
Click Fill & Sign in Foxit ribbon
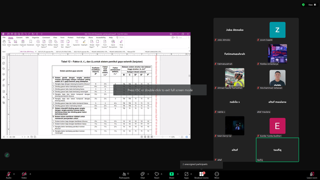click(x=121, y=43)
